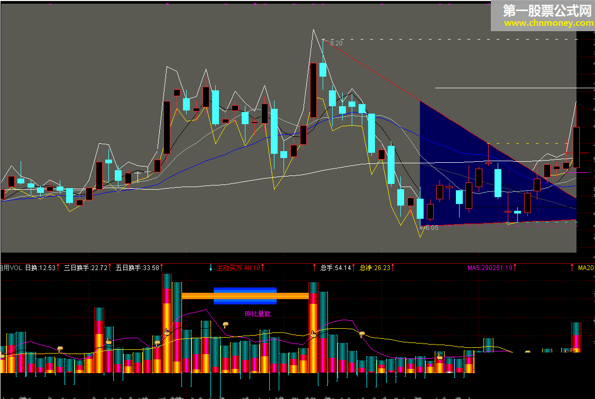This screenshot has height=399, width=595.
Task: Select the yellow 总净:26.23 readout
Action: 375,268
